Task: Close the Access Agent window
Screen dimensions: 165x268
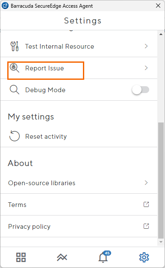Action: pos(158,6)
